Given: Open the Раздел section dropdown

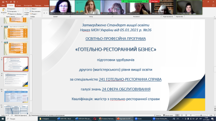Looking at the screenshot, I should (x=34, y=14).
